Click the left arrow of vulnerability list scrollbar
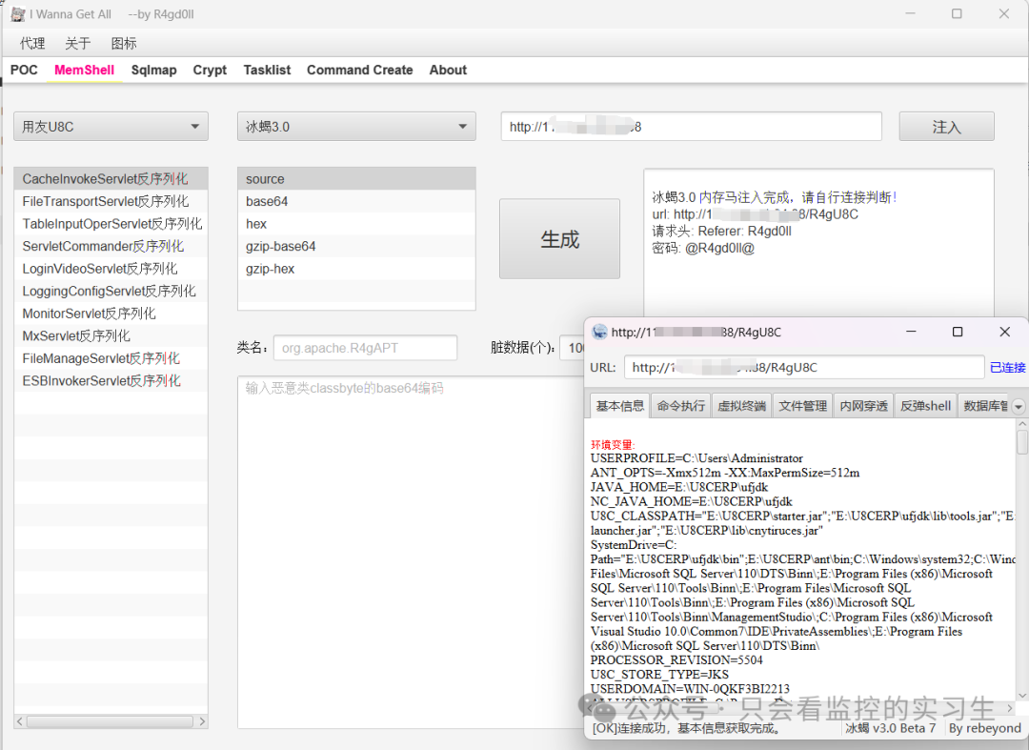 20,721
